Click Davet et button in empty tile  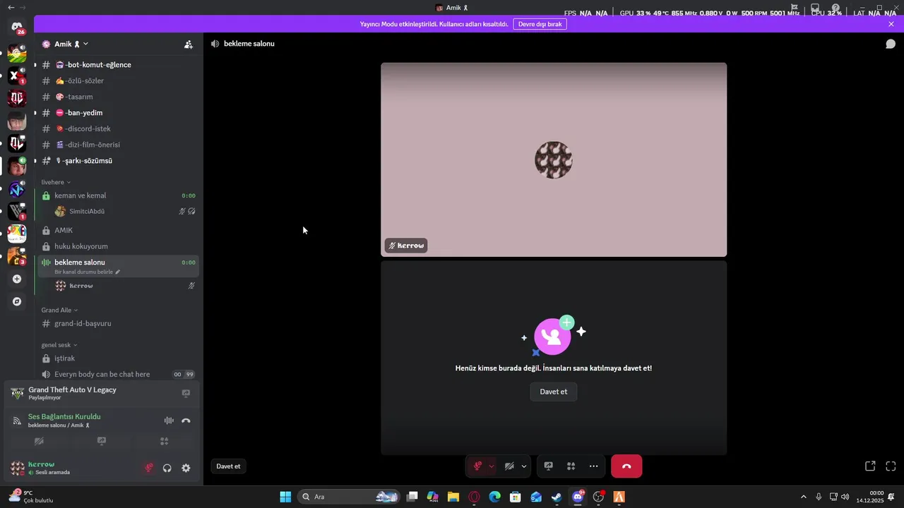(x=554, y=392)
